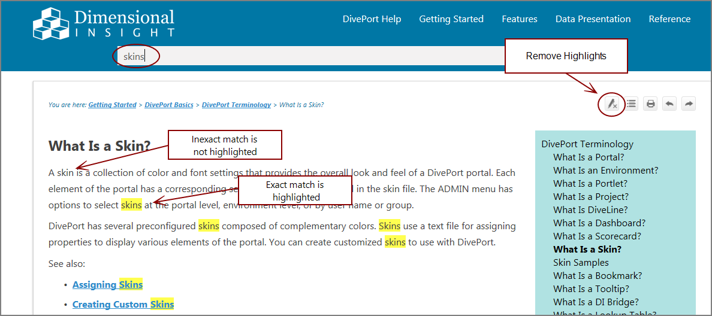The width and height of the screenshot is (712, 316).
Task: Follow the Getting Started breadcrumb link
Action: pyautogui.click(x=112, y=105)
